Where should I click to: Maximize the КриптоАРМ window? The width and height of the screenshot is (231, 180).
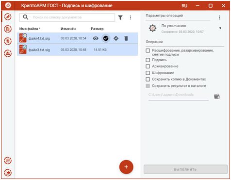tap(211, 6)
